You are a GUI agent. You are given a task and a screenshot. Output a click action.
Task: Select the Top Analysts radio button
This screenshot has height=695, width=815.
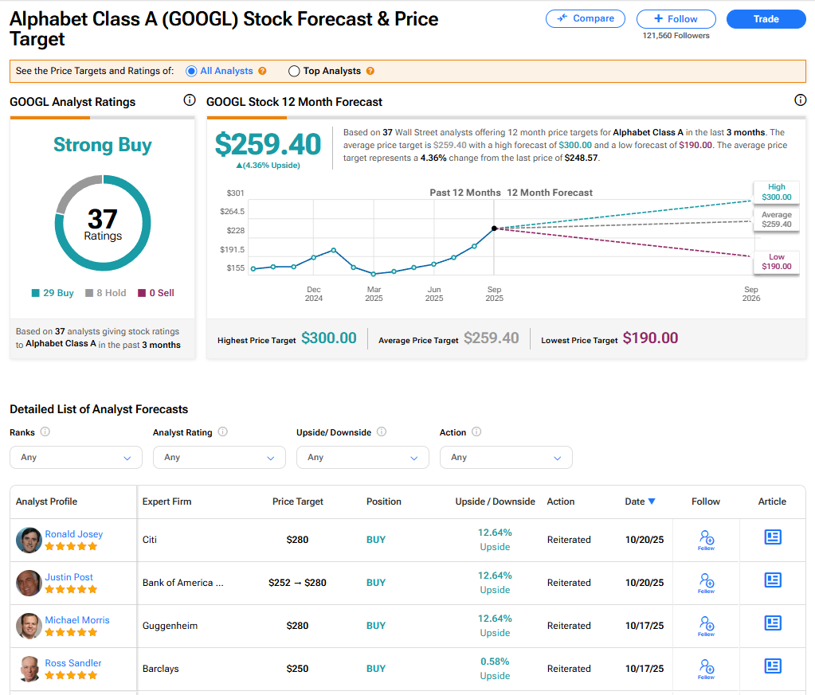coord(294,71)
